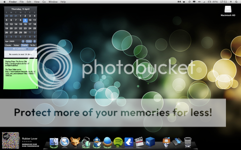
Task: Click the info 'i' on green sticky note
Action: tap(36, 87)
